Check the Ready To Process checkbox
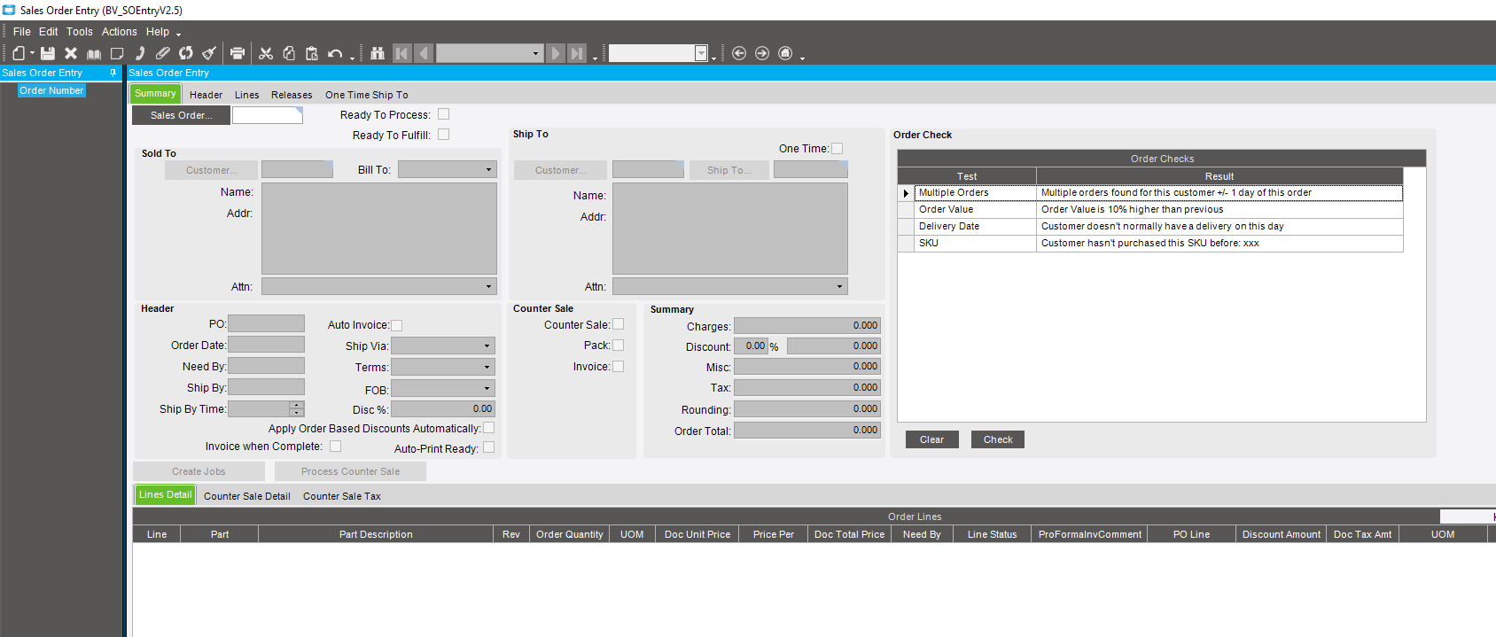Screen dimensions: 1496x637 444,114
